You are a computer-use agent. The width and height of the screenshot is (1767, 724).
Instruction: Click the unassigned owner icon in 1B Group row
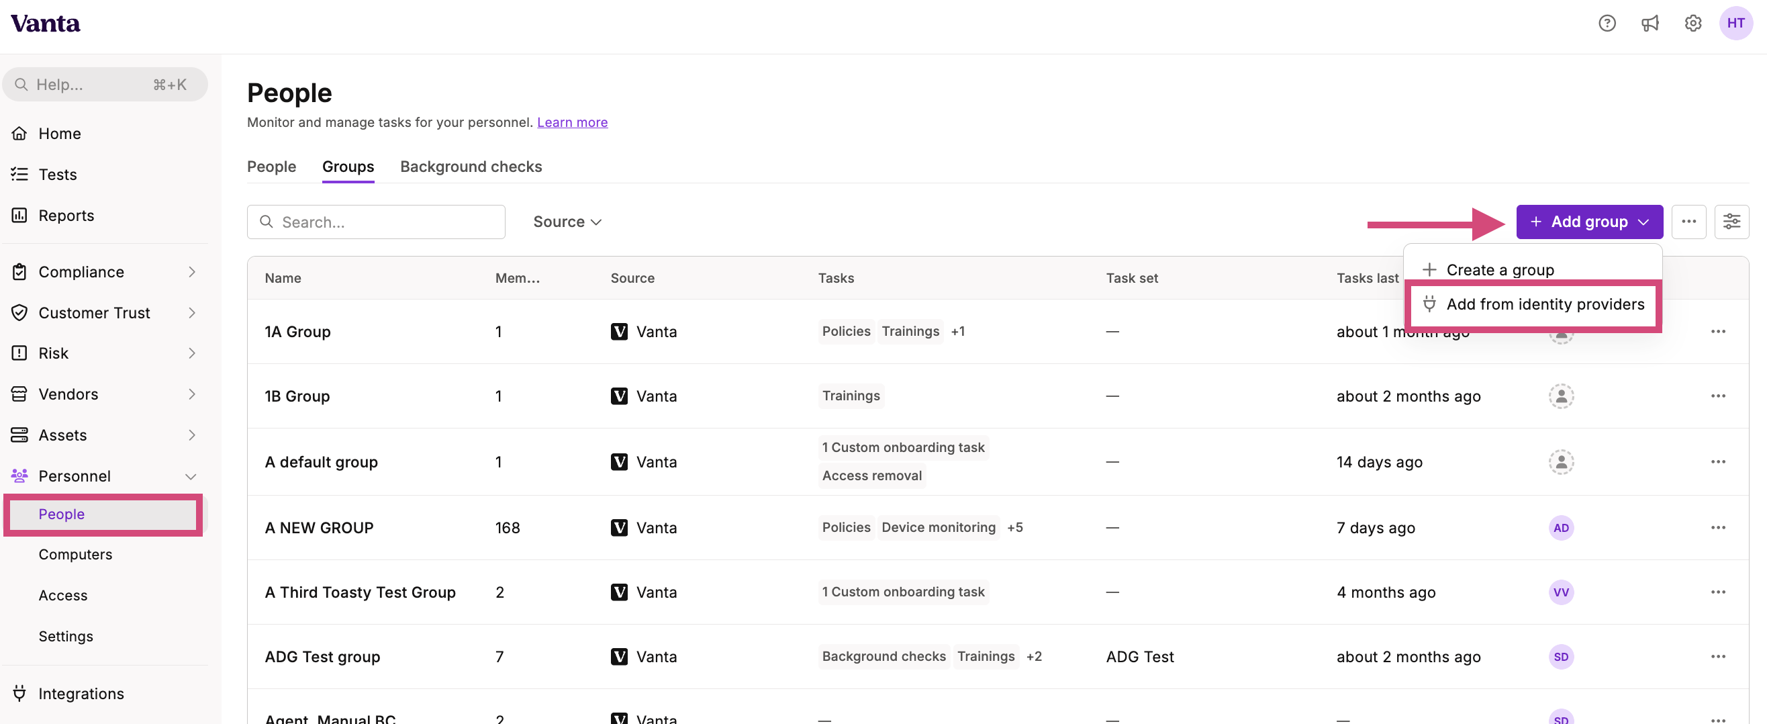point(1560,396)
